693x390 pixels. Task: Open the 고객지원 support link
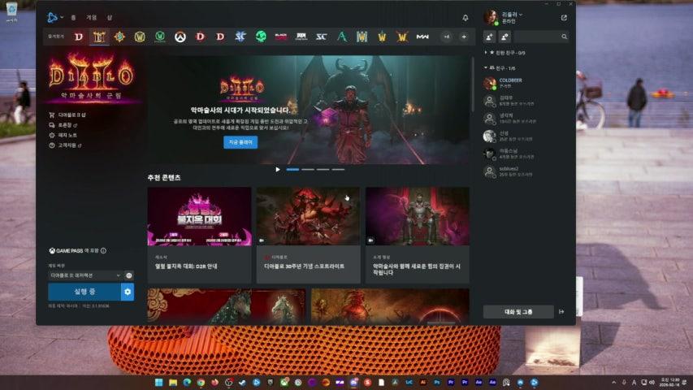66,145
